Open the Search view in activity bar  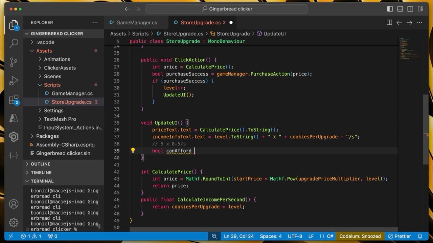(x=14, y=43)
